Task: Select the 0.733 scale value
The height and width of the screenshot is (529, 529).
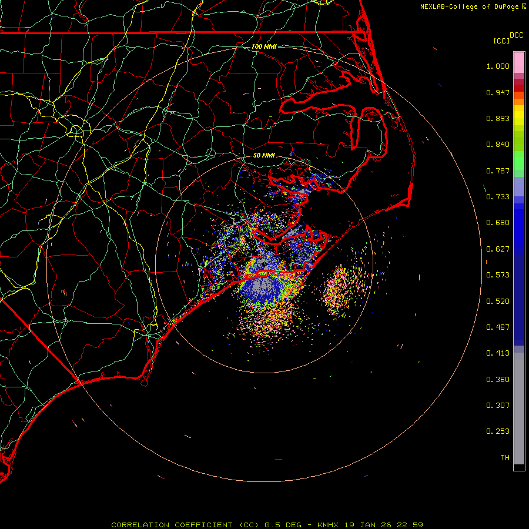Action: pos(498,197)
